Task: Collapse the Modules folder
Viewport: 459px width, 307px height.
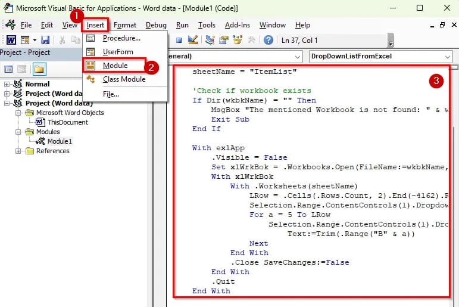Action: (18, 132)
